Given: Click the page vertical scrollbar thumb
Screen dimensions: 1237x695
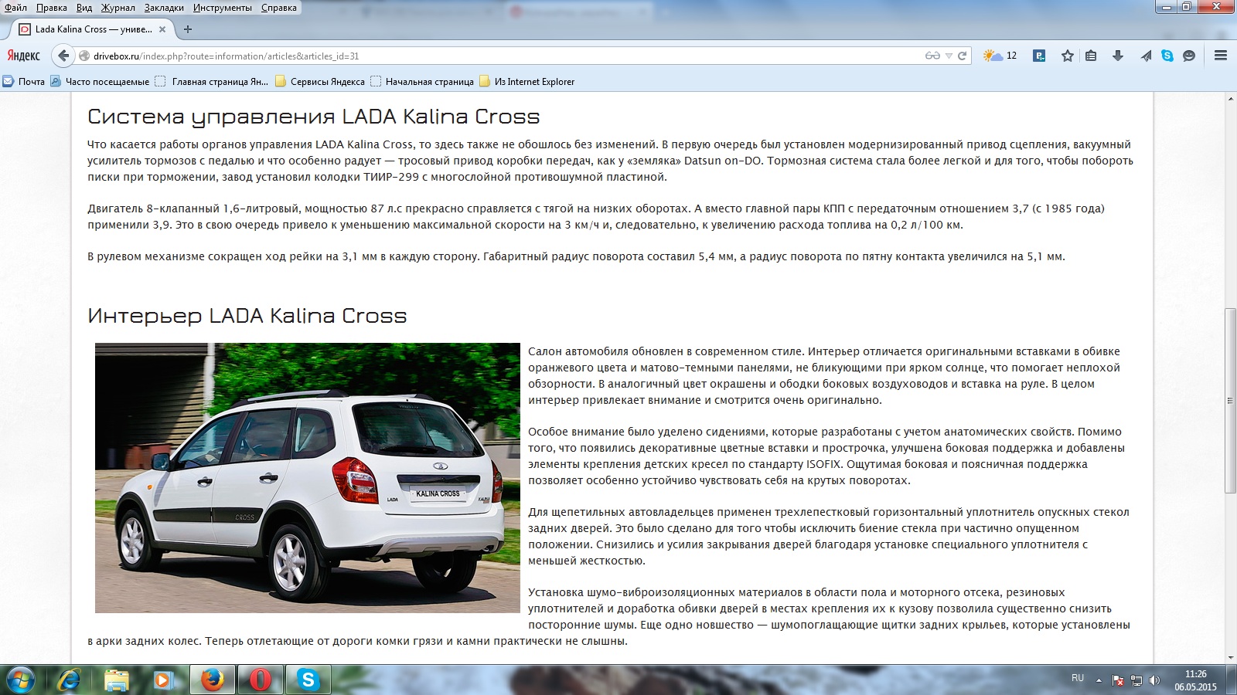Looking at the screenshot, I should (x=1230, y=401).
